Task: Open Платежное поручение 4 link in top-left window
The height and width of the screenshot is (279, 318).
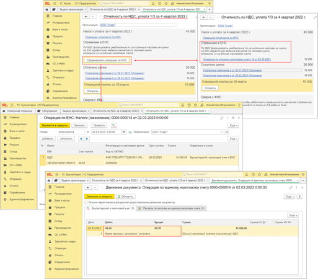Action: [115, 78]
